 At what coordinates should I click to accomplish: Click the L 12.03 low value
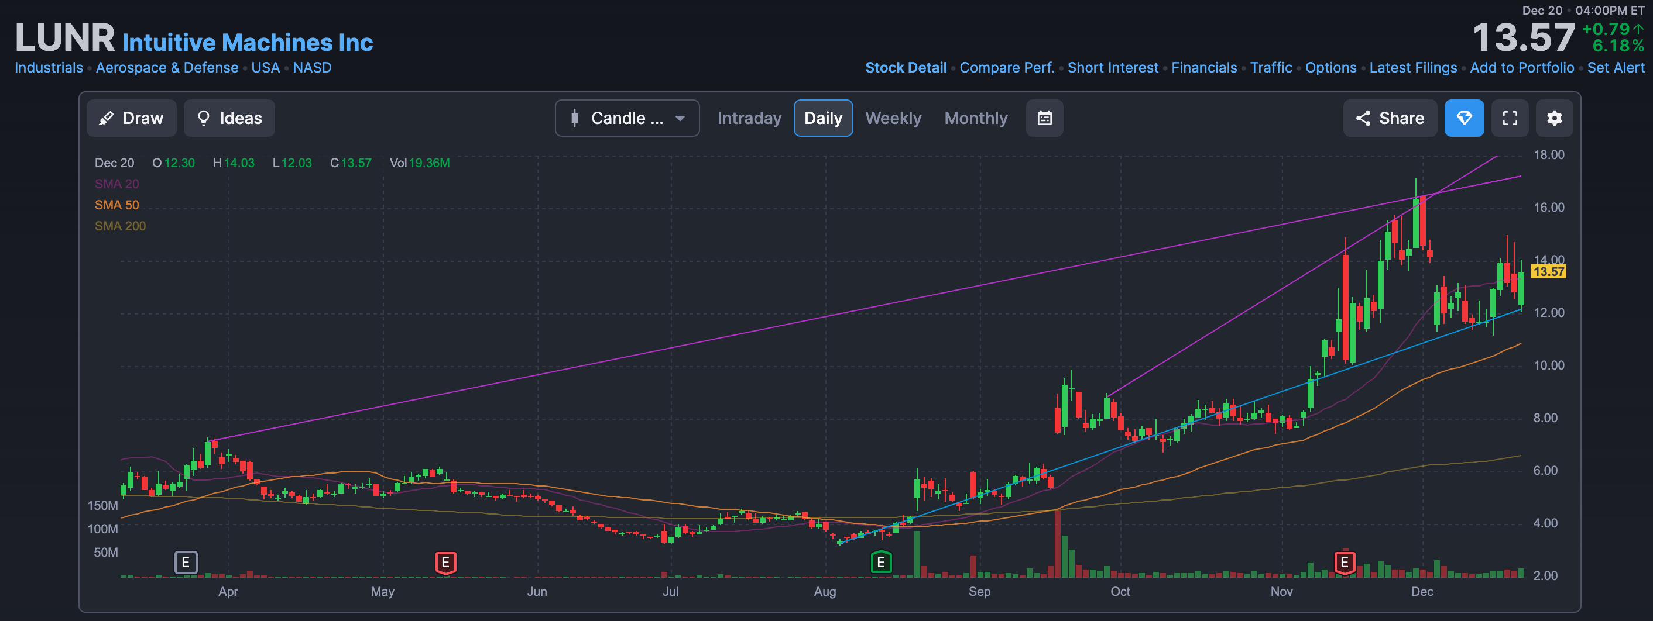(292, 163)
